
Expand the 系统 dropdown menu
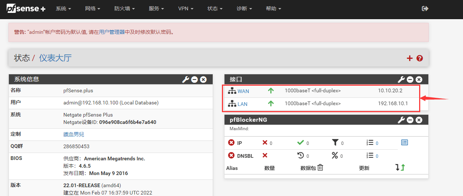(x=63, y=8)
